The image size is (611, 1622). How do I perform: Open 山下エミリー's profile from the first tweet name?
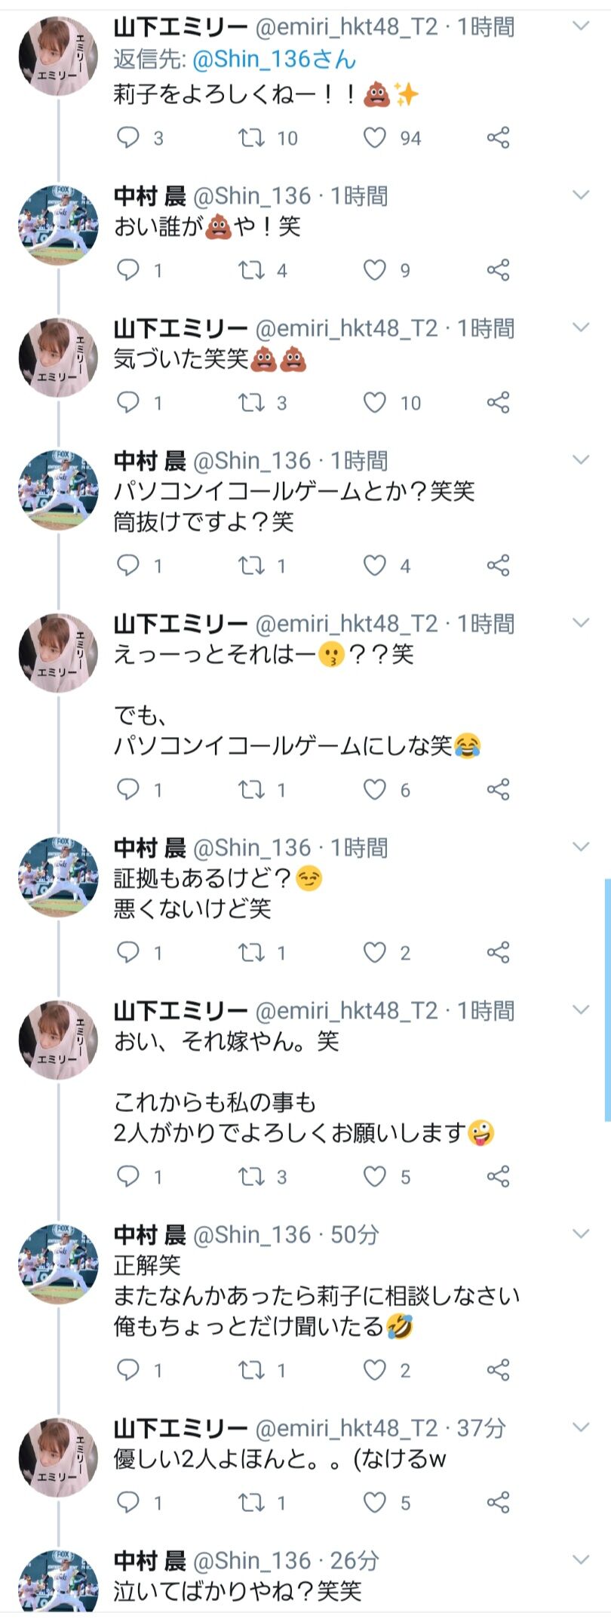click(181, 28)
